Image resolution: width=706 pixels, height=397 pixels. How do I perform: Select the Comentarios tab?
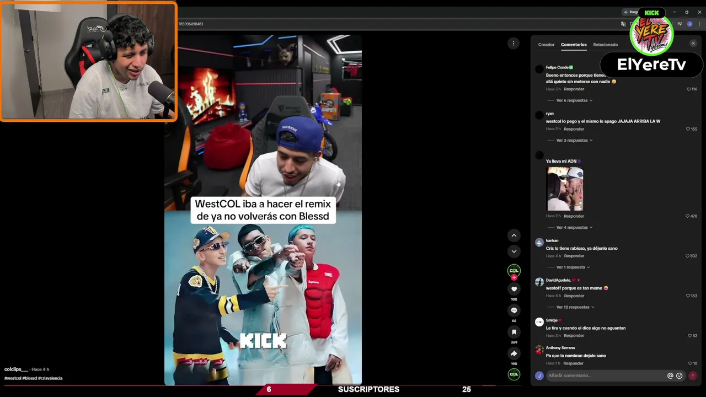574,45
